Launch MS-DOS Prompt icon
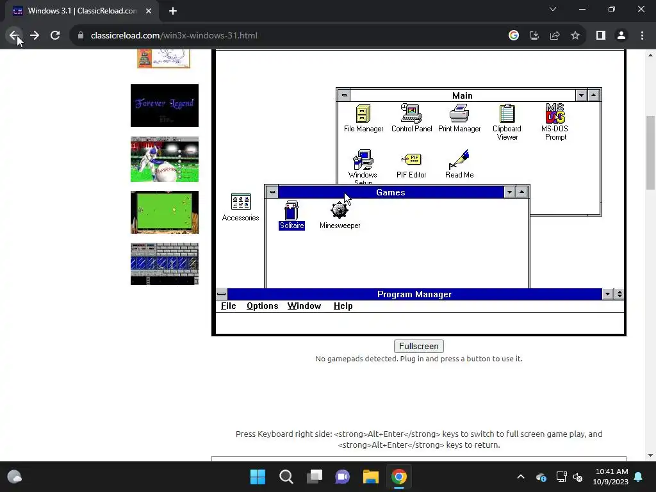This screenshot has width=656, height=492. (x=555, y=122)
